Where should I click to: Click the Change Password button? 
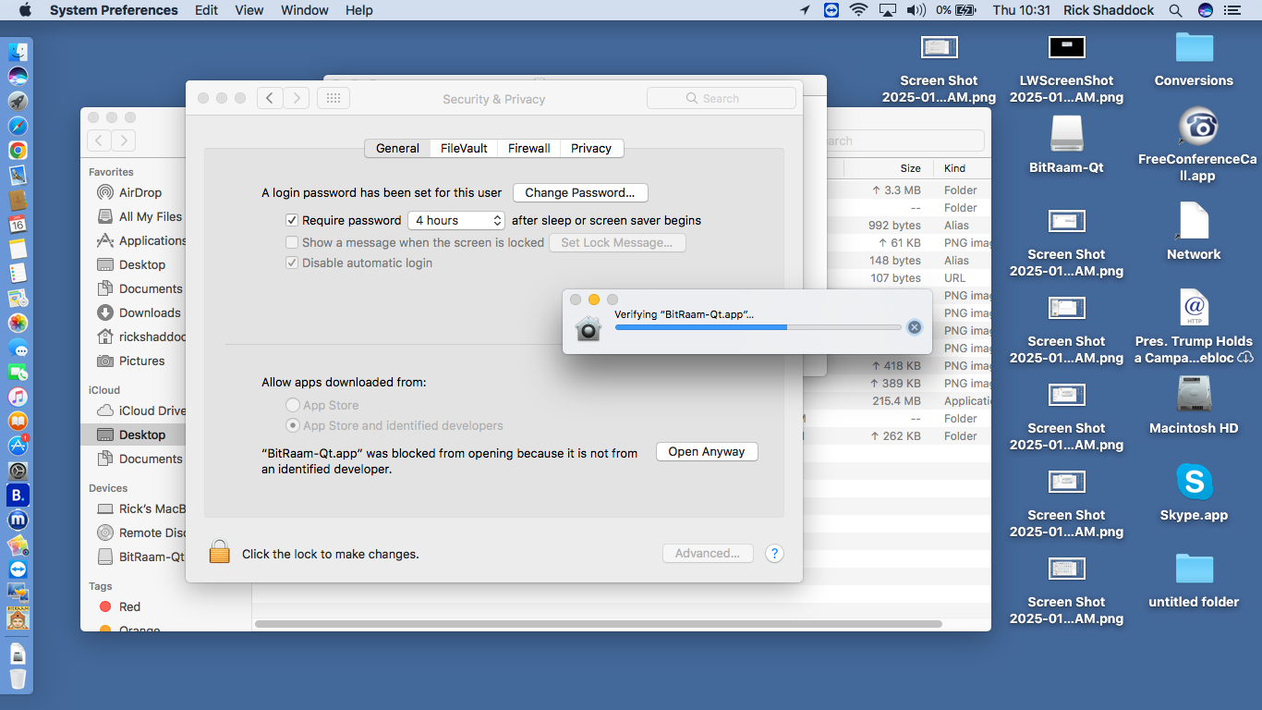tap(580, 192)
